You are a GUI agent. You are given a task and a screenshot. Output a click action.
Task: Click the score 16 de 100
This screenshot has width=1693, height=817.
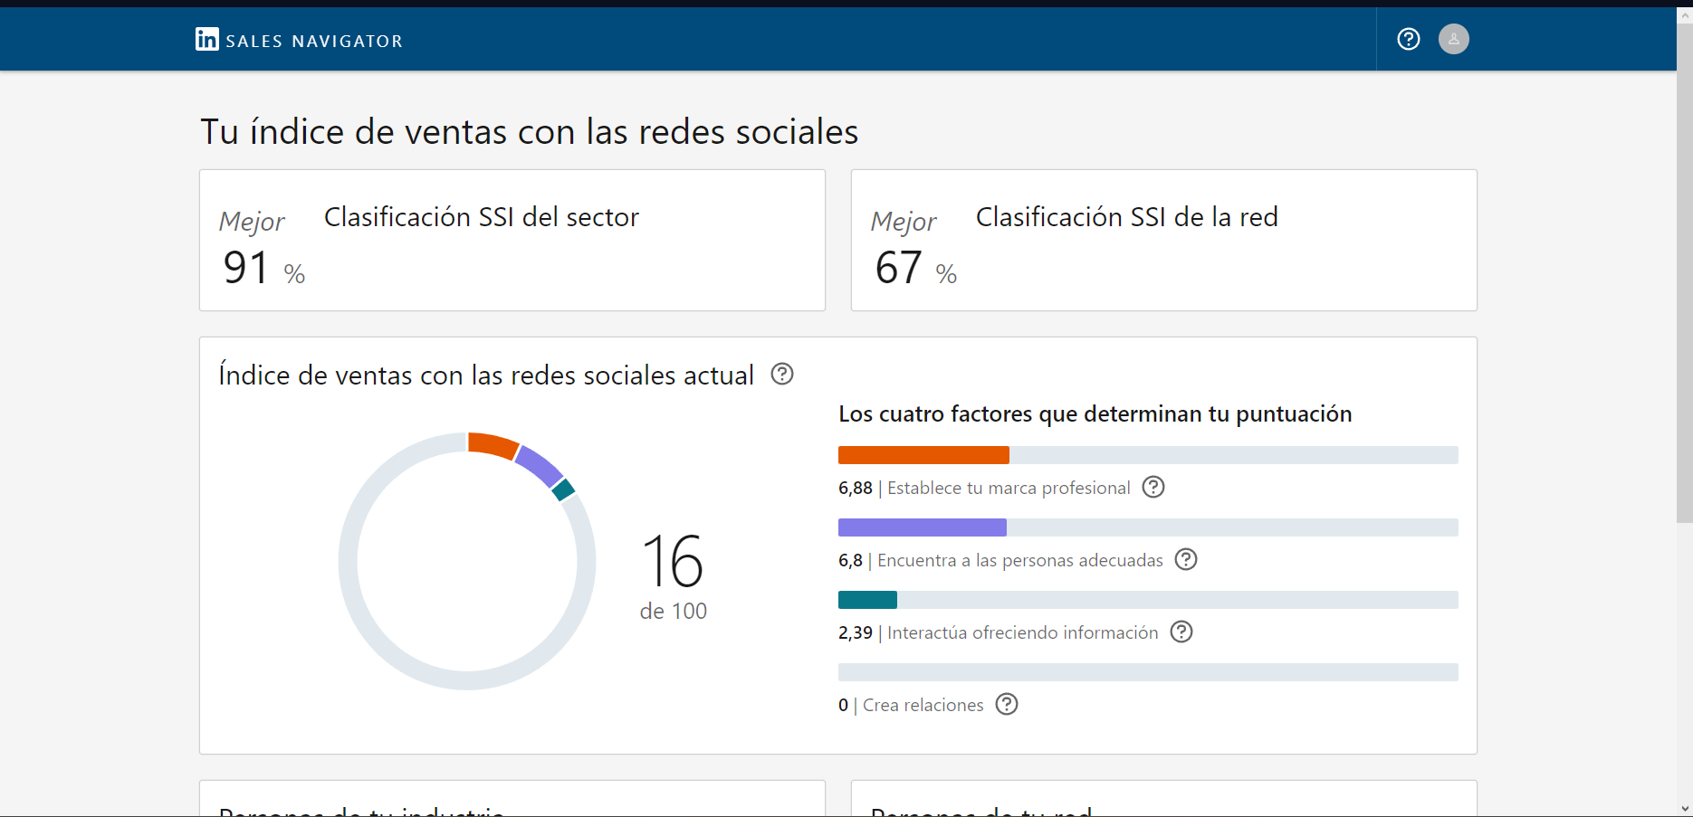pyautogui.click(x=673, y=576)
